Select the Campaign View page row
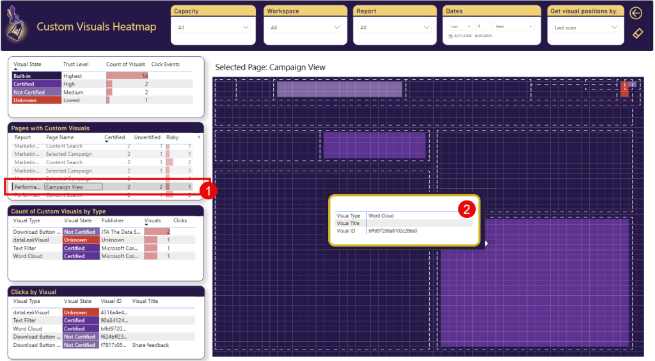The height and width of the screenshot is (361, 655). [x=73, y=187]
